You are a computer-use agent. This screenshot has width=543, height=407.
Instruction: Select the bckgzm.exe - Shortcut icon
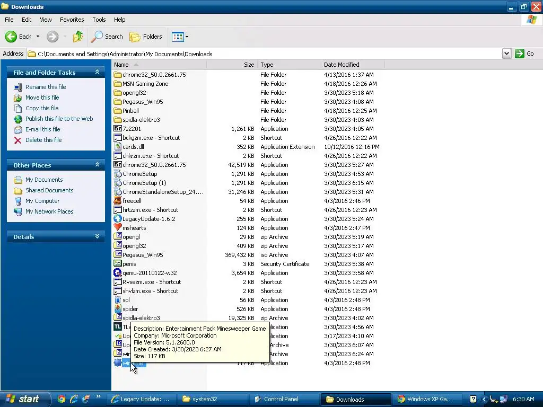click(x=118, y=137)
